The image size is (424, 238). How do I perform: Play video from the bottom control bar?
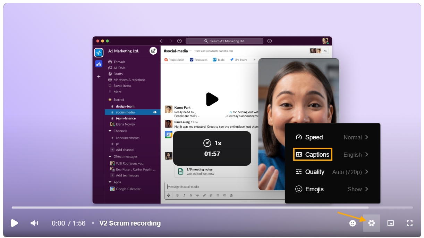14,223
